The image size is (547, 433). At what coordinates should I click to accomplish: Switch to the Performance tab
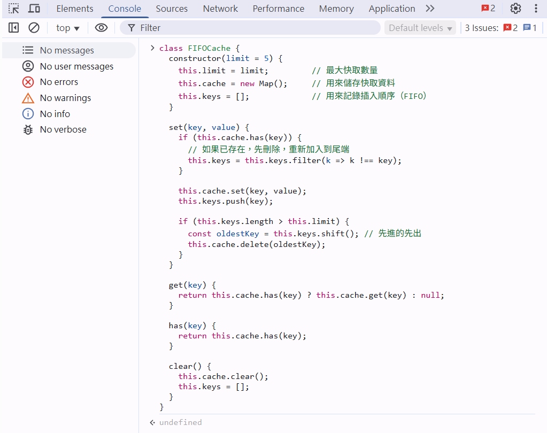[x=279, y=9]
